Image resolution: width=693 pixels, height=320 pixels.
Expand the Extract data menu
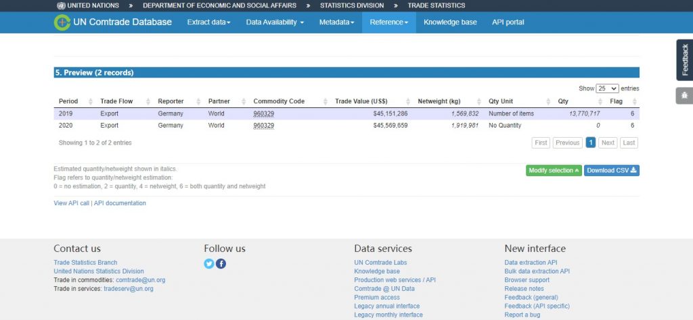pos(208,22)
